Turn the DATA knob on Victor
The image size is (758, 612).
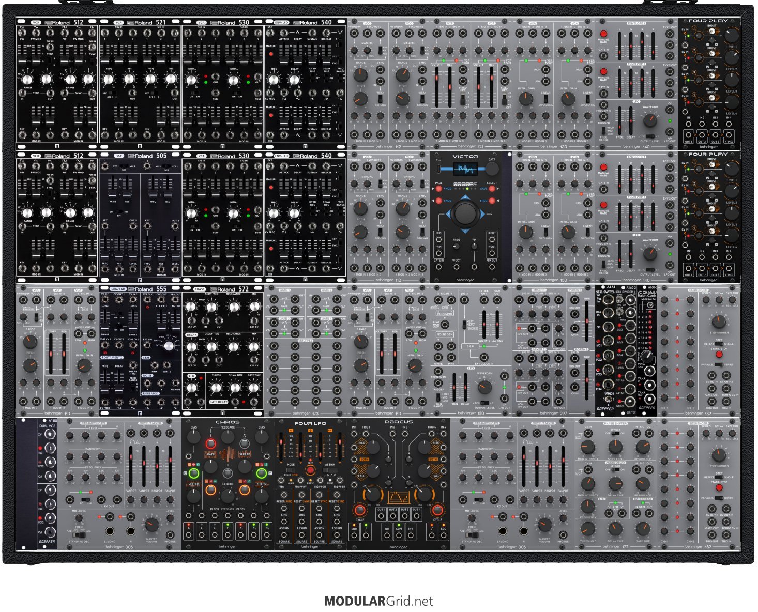tap(492, 169)
